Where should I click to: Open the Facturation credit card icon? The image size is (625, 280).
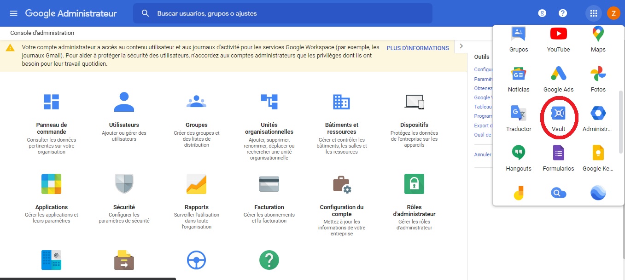coord(269,184)
